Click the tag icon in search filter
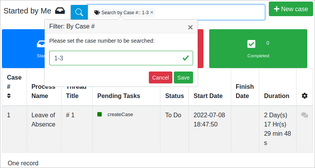This screenshot has width=315, height=168. [97, 13]
